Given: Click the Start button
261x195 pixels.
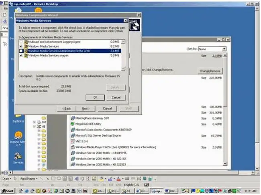Looking at the screenshot, I should coord(8,191).
